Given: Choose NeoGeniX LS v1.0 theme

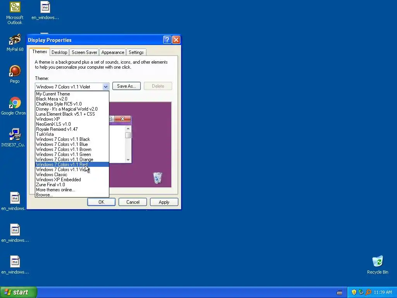Looking at the screenshot, I should (72, 124).
